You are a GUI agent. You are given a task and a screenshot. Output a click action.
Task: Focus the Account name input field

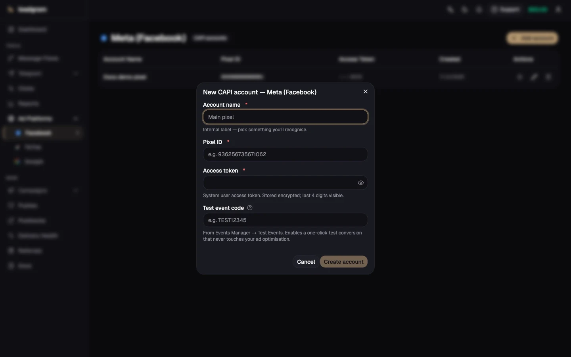pyautogui.click(x=285, y=117)
